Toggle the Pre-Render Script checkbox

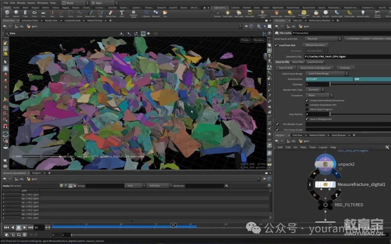tap(277, 124)
